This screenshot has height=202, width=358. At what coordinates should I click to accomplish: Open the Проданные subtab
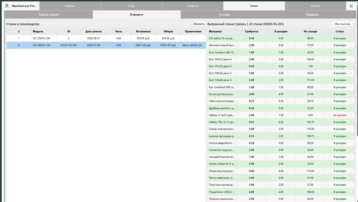click(312, 14)
